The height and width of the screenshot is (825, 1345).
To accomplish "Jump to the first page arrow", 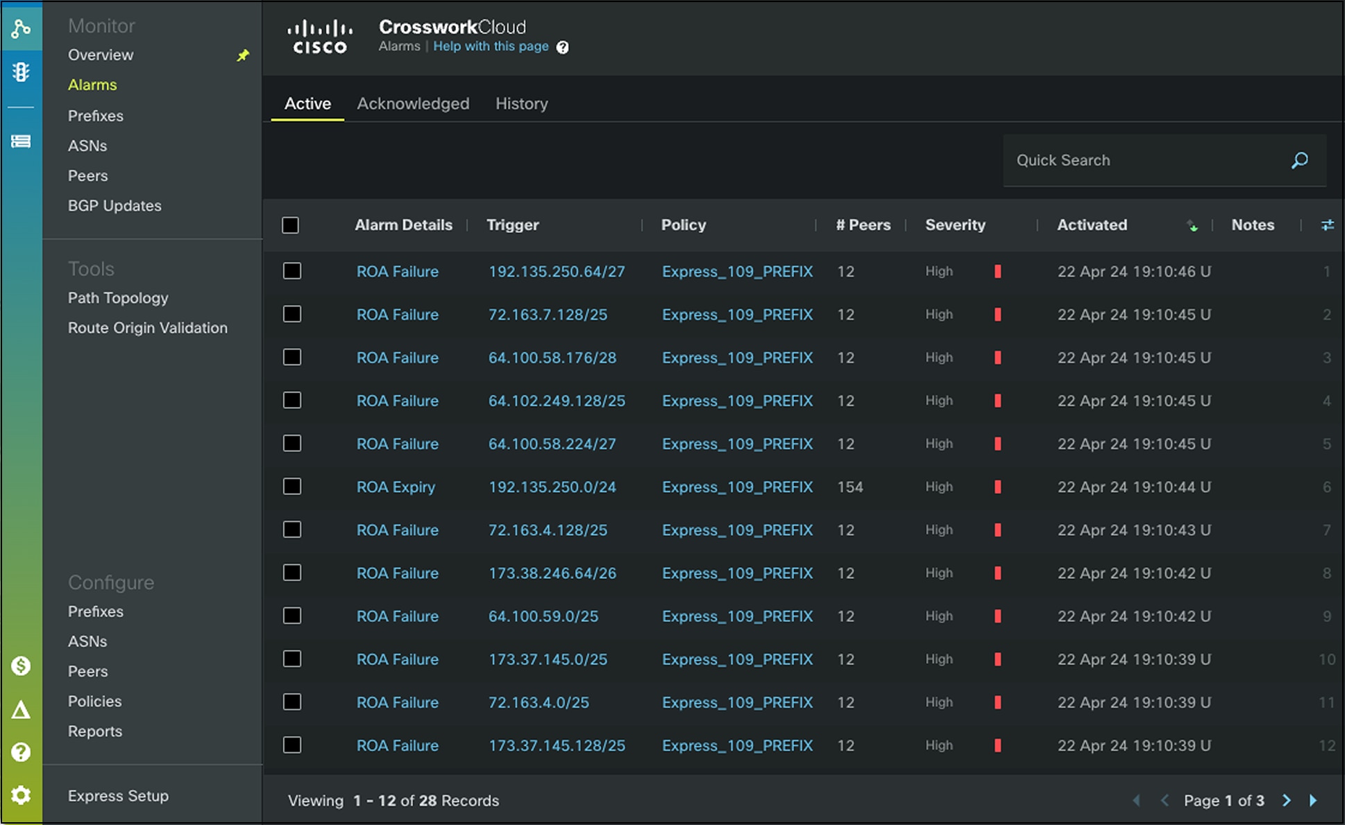I will pos(1137,800).
